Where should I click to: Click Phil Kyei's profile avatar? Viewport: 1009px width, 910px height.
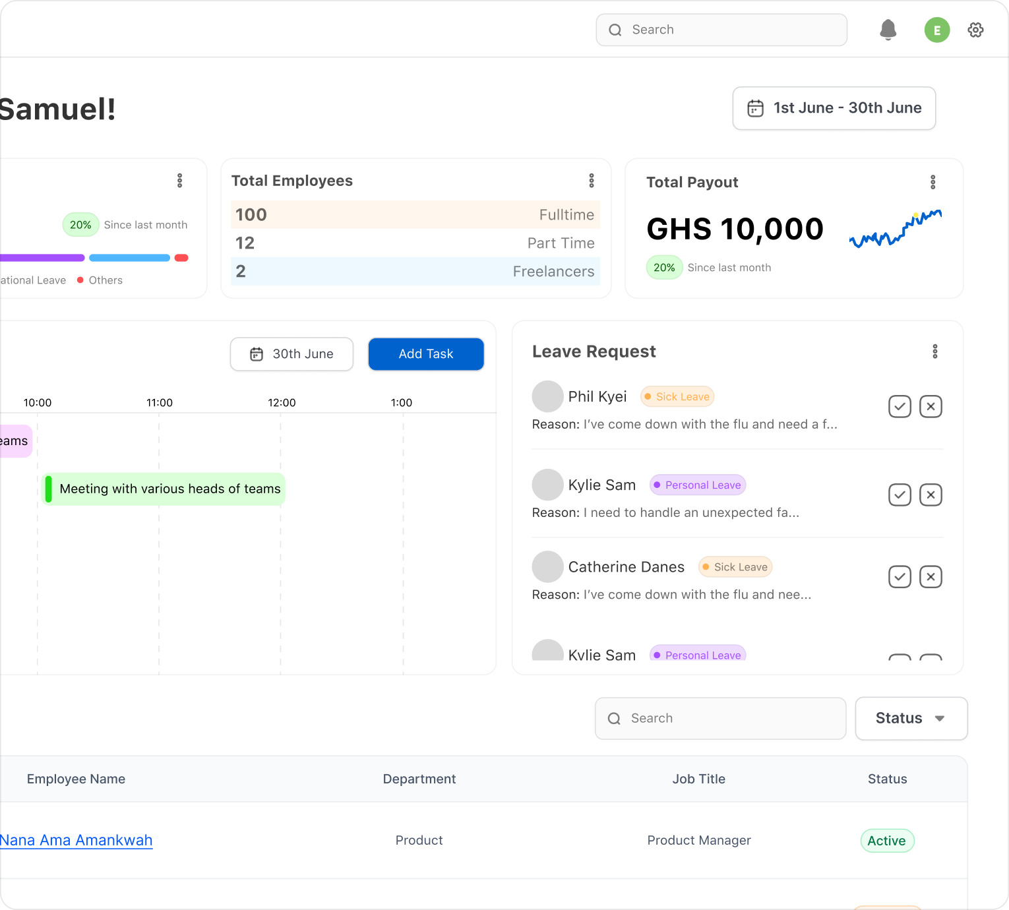point(548,396)
